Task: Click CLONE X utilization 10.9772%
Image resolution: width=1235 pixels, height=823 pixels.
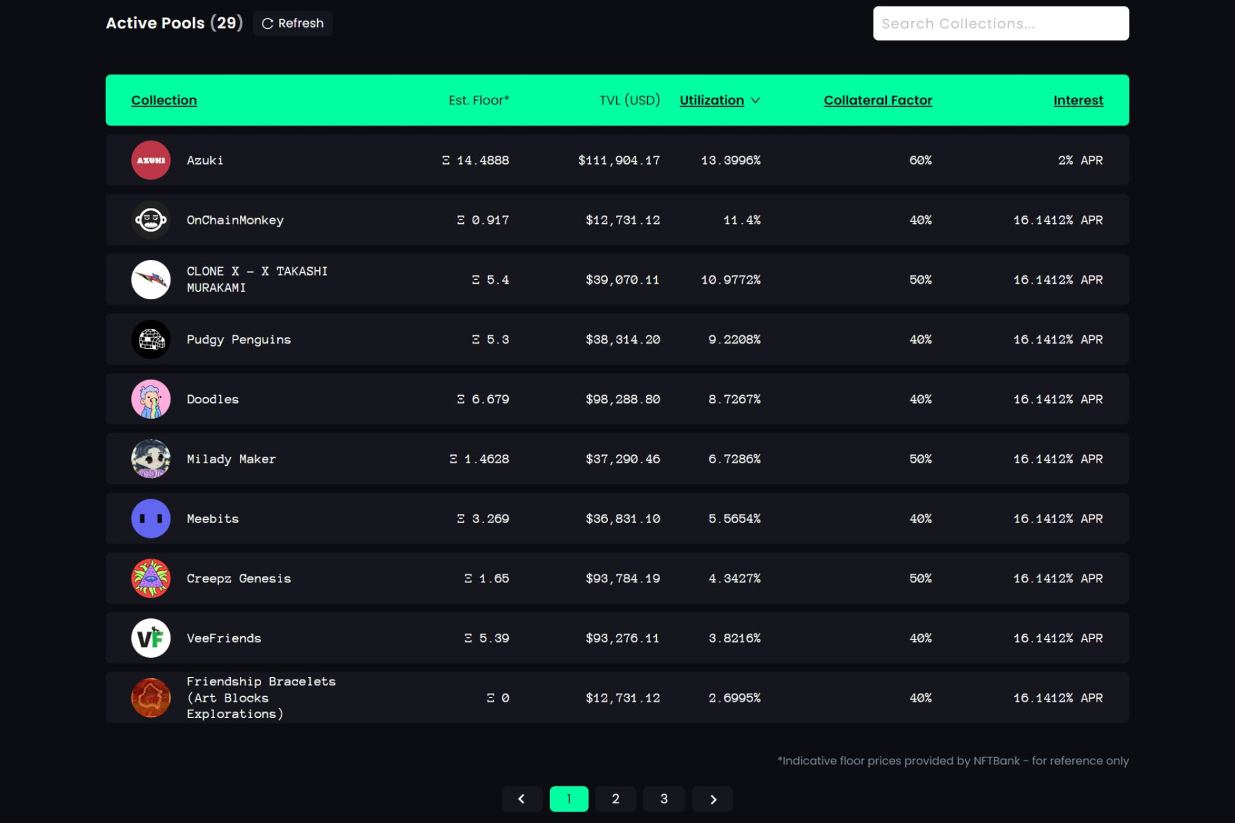Action: [x=731, y=280]
